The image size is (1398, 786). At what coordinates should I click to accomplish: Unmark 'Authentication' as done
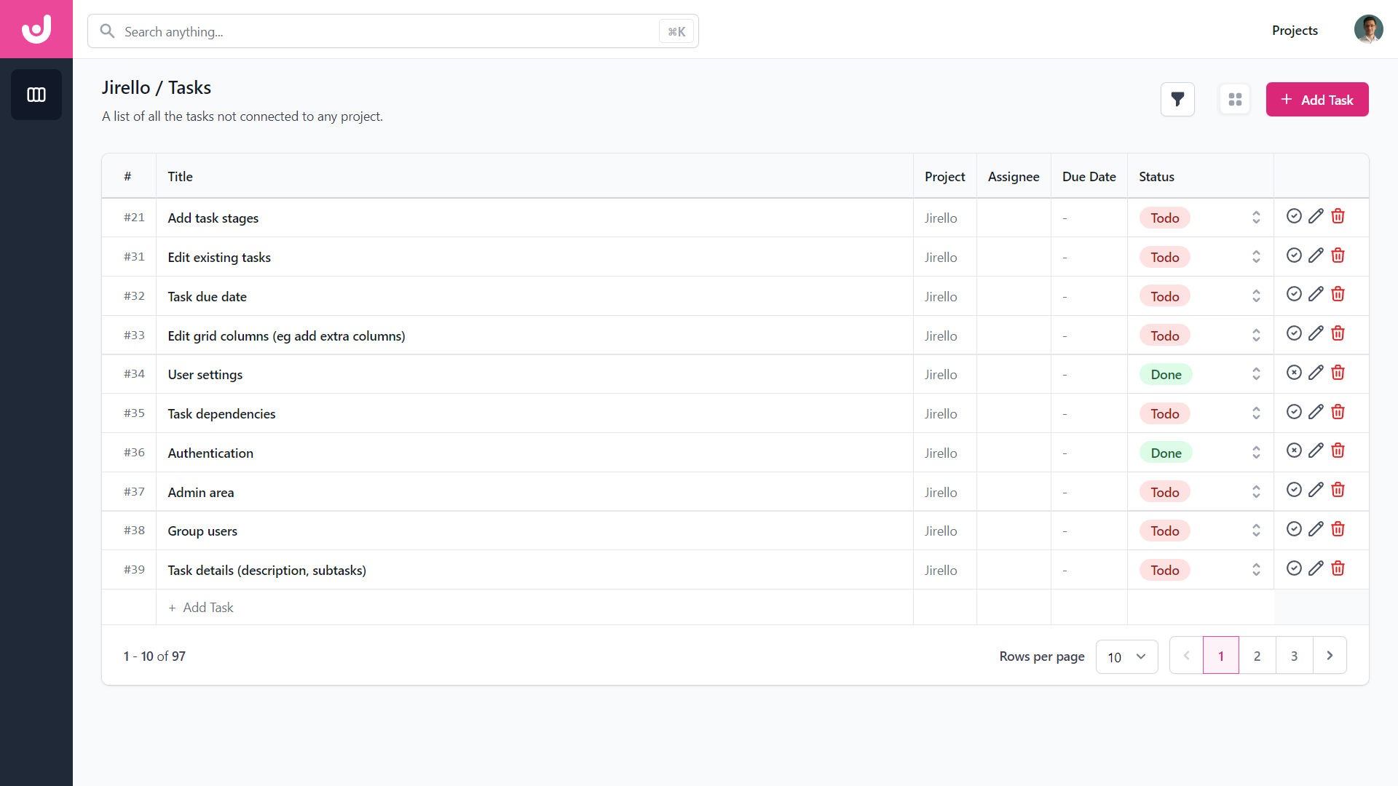pyautogui.click(x=1294, y=450)
